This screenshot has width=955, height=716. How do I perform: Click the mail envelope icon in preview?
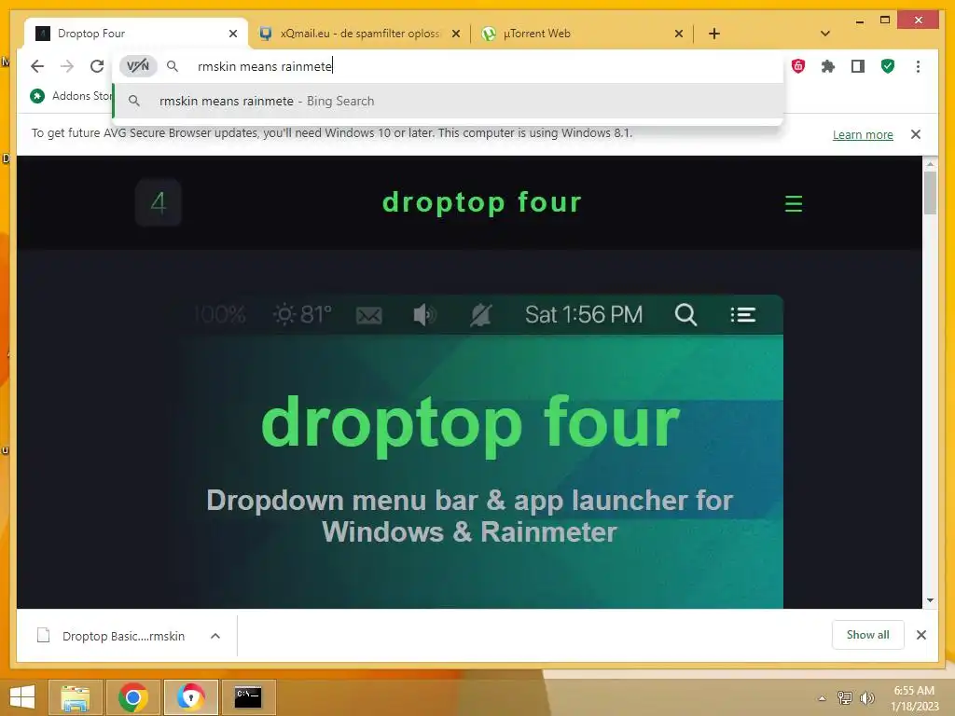pyautogui.click(x=369, y=315)
